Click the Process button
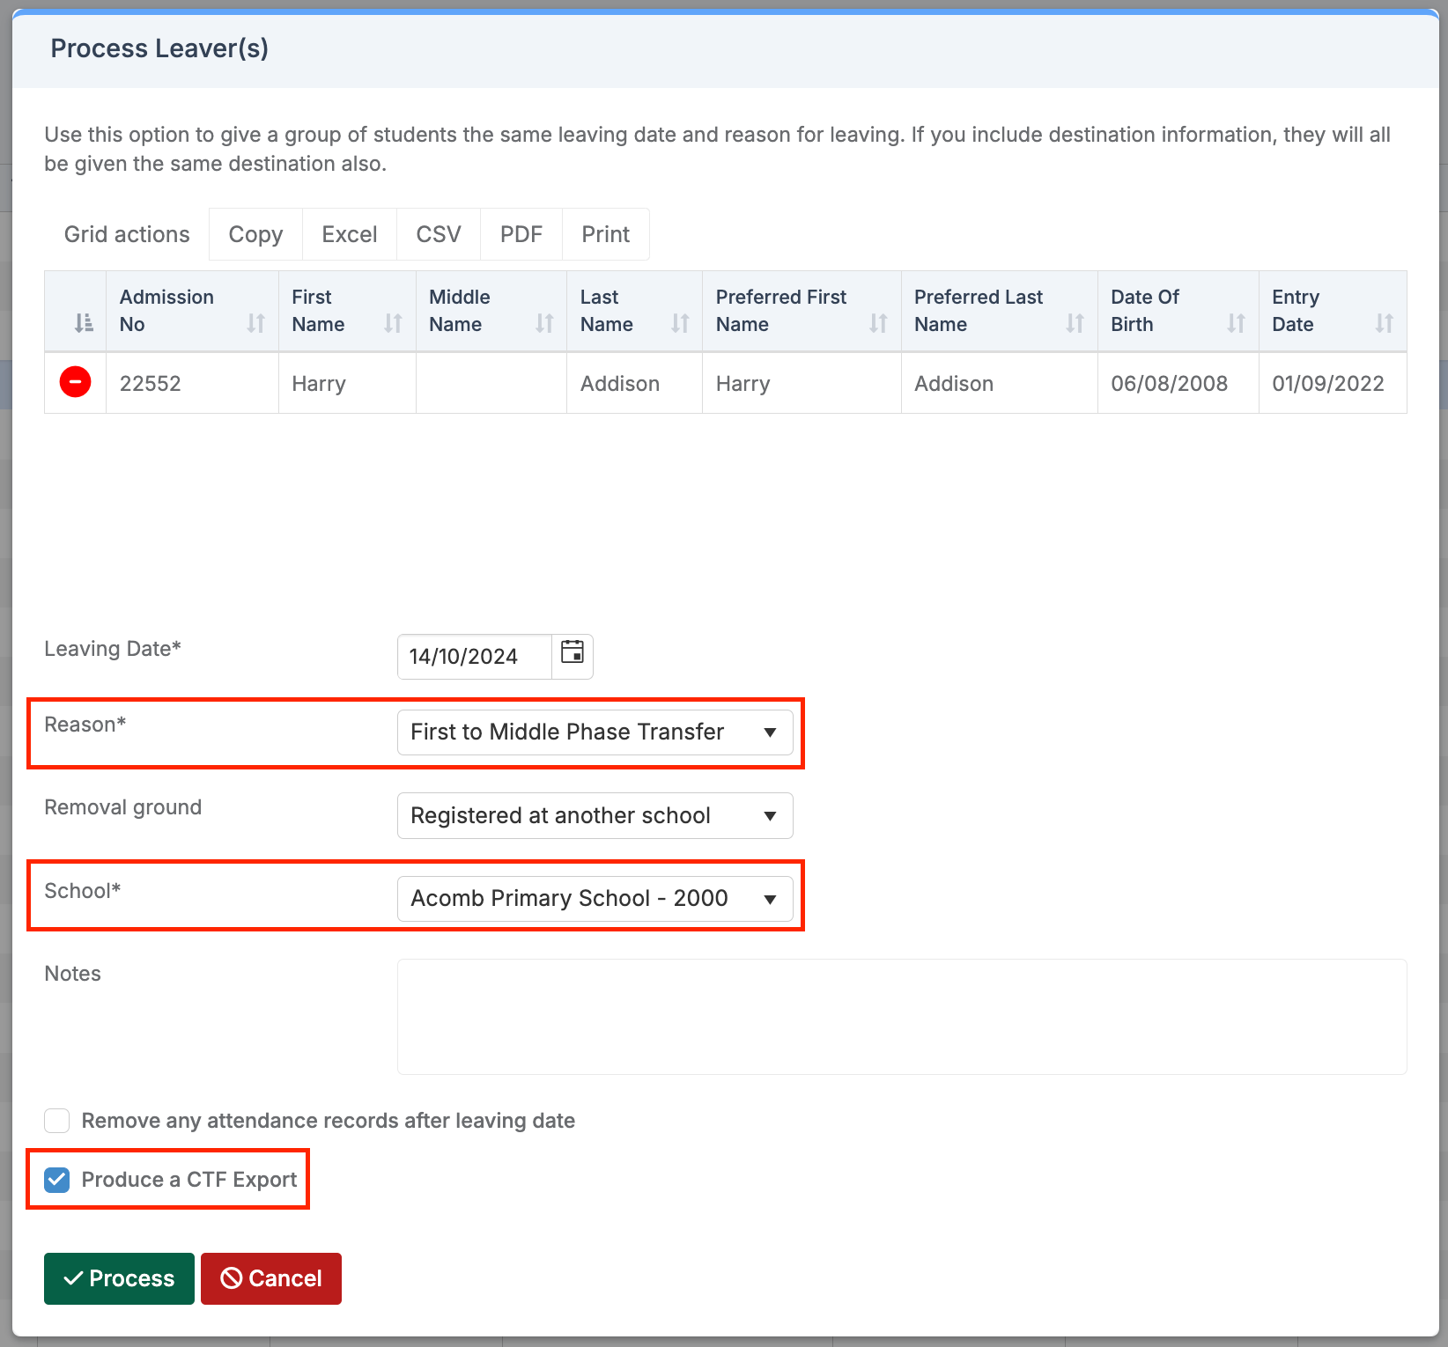The height and width of the screenshot is (1347, 1448). pos(118,1278)
